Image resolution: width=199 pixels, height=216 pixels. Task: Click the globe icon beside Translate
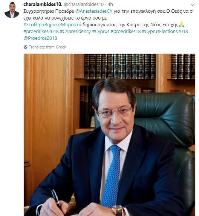click(25, 47)
